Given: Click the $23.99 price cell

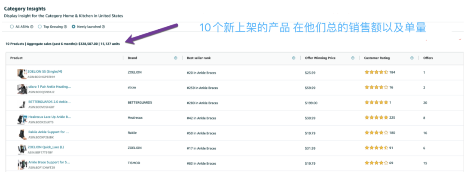Looking at the screenshot, I should 310,73.
